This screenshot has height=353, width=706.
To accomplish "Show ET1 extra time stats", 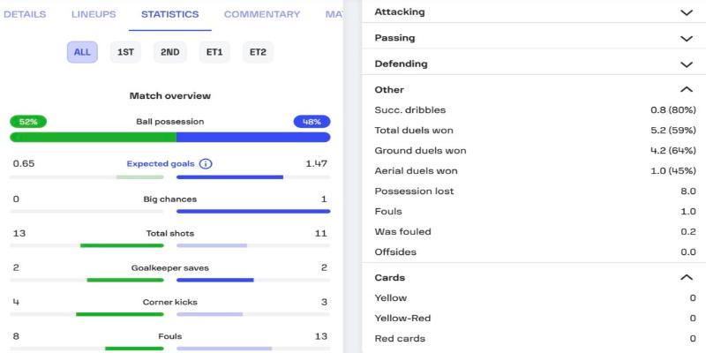I will point(214,52).
